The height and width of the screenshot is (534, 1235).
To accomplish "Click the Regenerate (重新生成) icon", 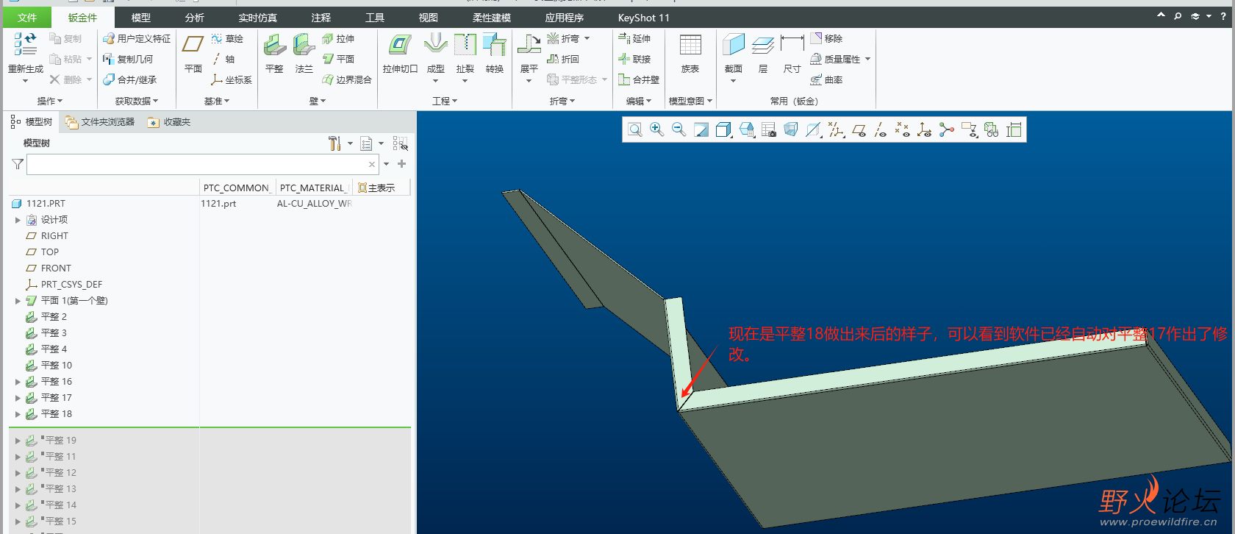I will 25,45.
